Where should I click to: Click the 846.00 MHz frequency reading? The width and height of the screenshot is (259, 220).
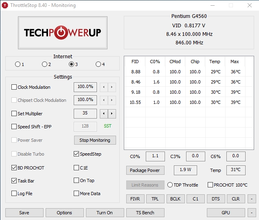pos(189,43)
